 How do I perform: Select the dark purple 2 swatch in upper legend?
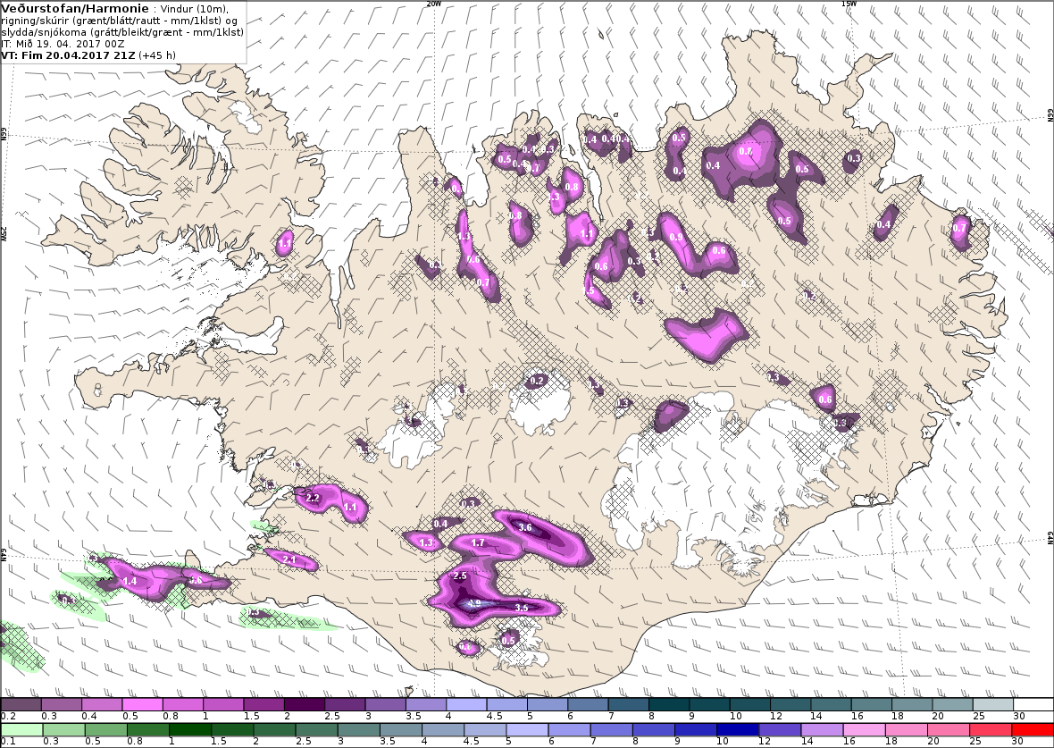304,704
